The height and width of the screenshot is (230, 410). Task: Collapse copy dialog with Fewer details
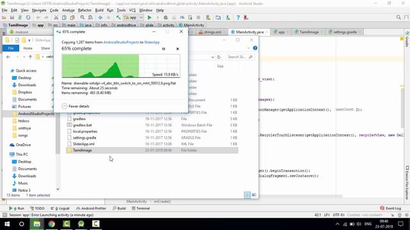(x=76, y=106)
